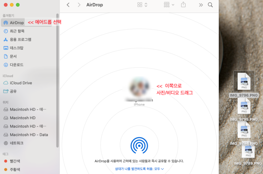Click the drive icon beside Macintosh HD - Data

tap(6, 135)
